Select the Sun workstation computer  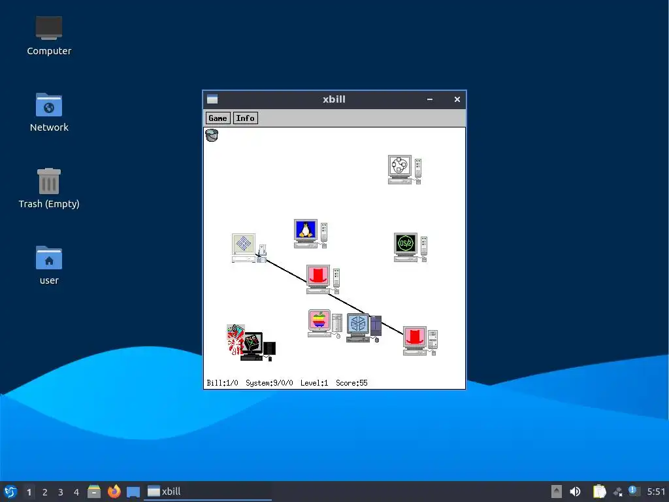(249, 248)
